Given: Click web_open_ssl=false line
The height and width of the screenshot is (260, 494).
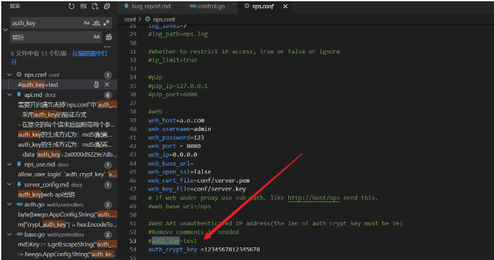Looking at the screenshot, I should (x=180, y=172).
